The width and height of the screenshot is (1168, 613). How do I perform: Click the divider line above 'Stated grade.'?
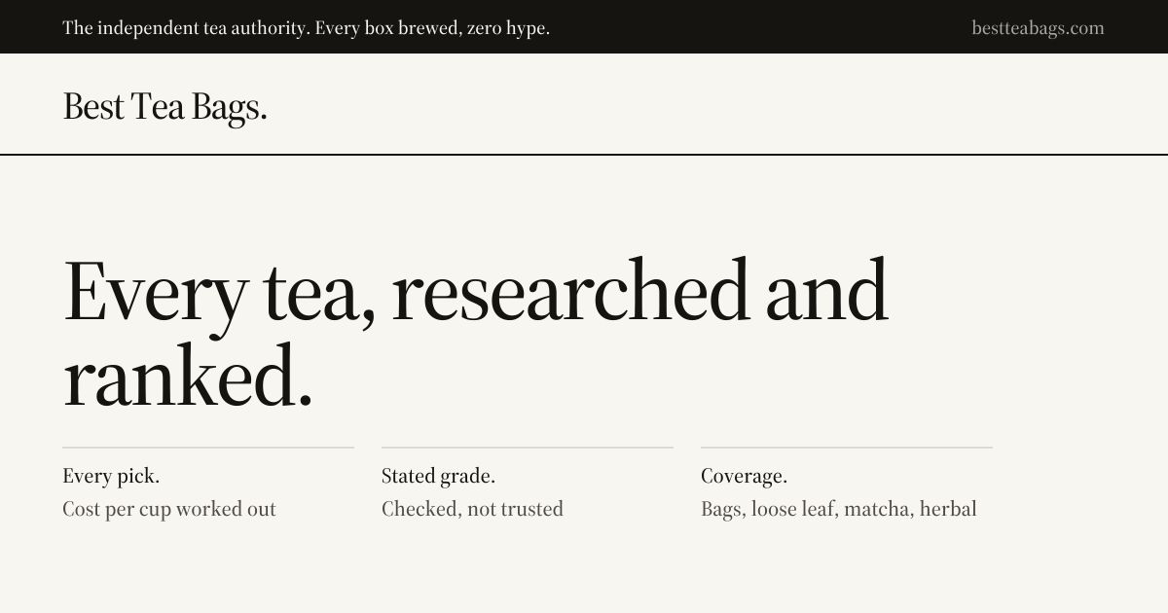[x=528, y=448]
